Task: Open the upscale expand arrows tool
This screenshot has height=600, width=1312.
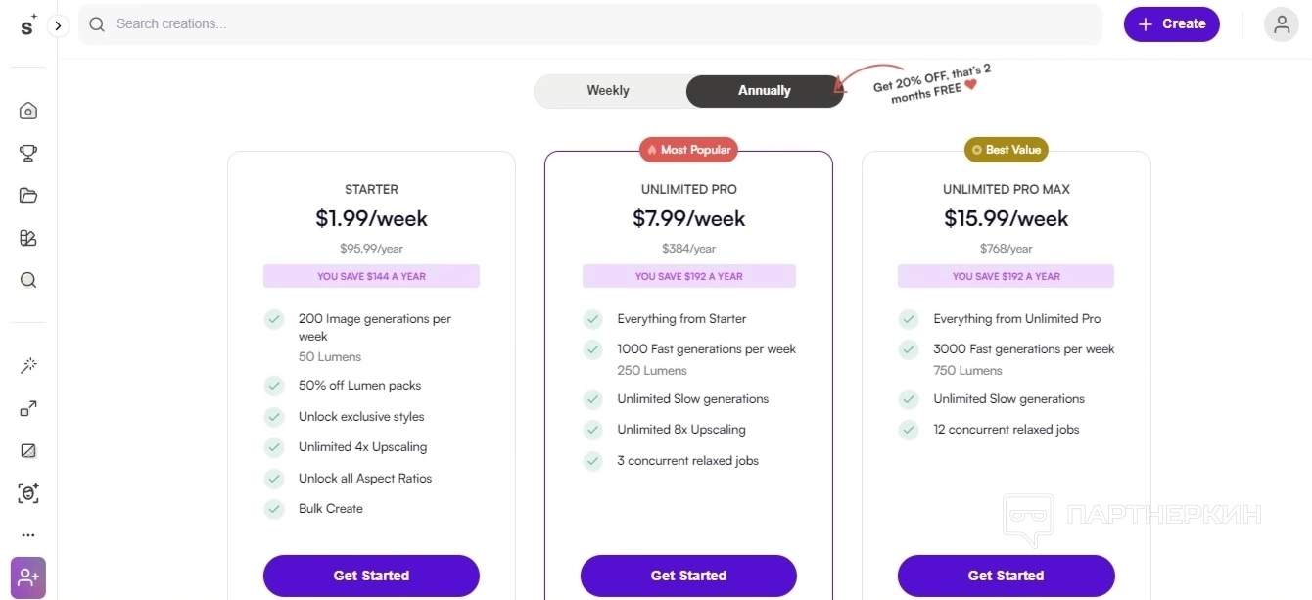Action: (x=28, y=408)
